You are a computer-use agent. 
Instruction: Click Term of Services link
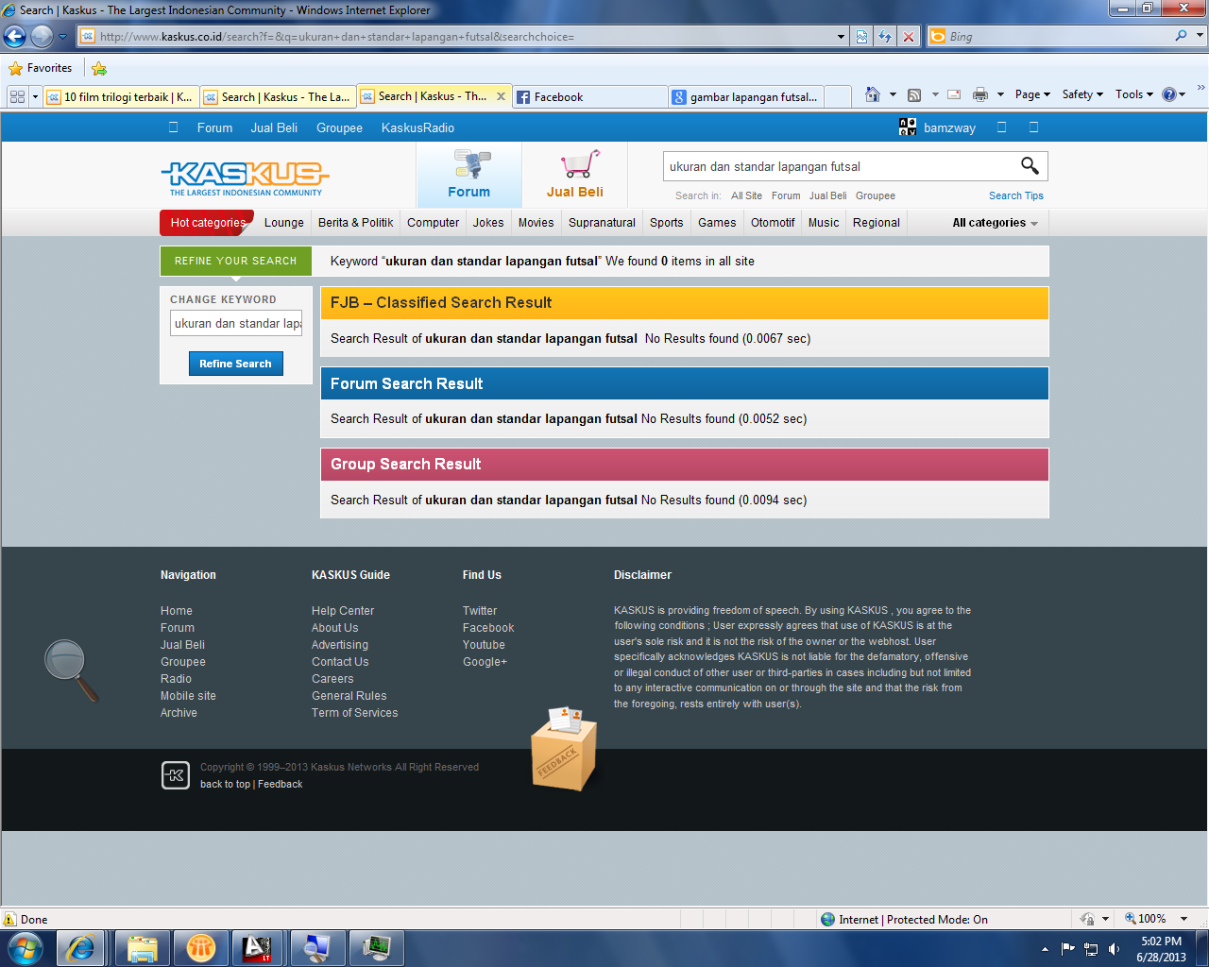pyautogui.click(x=355, y=713)
